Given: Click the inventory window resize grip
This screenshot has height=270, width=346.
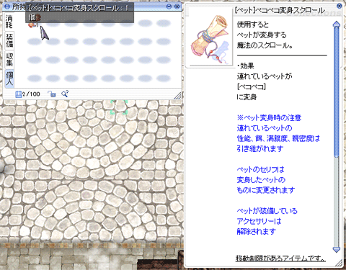Looking at the screenshot, I should (x=178, y=96).
